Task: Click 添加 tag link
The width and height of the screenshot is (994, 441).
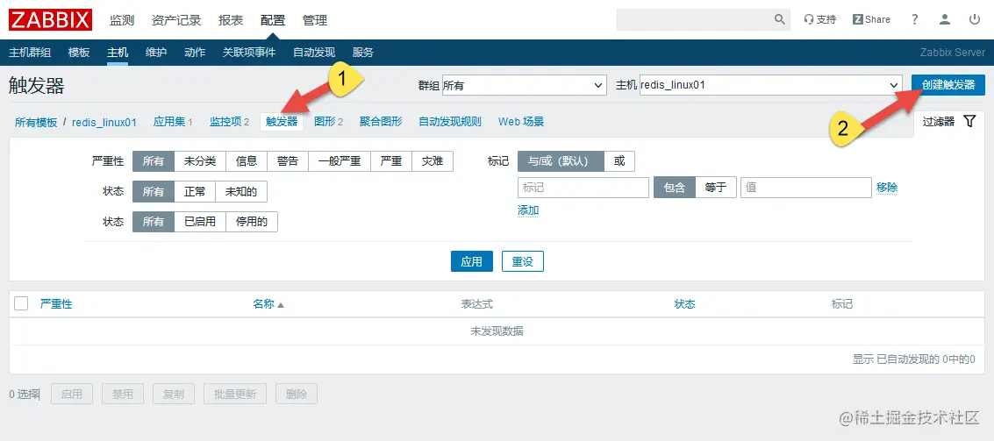Action: 528,210
